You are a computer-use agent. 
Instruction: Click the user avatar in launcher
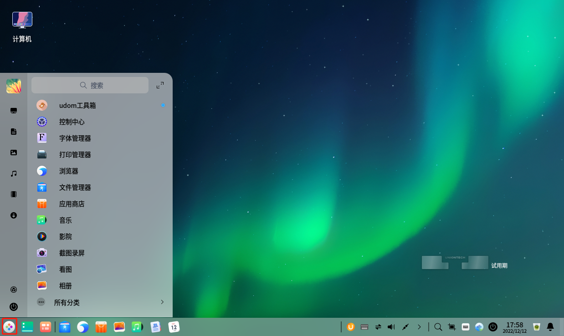tap(14, 86)
